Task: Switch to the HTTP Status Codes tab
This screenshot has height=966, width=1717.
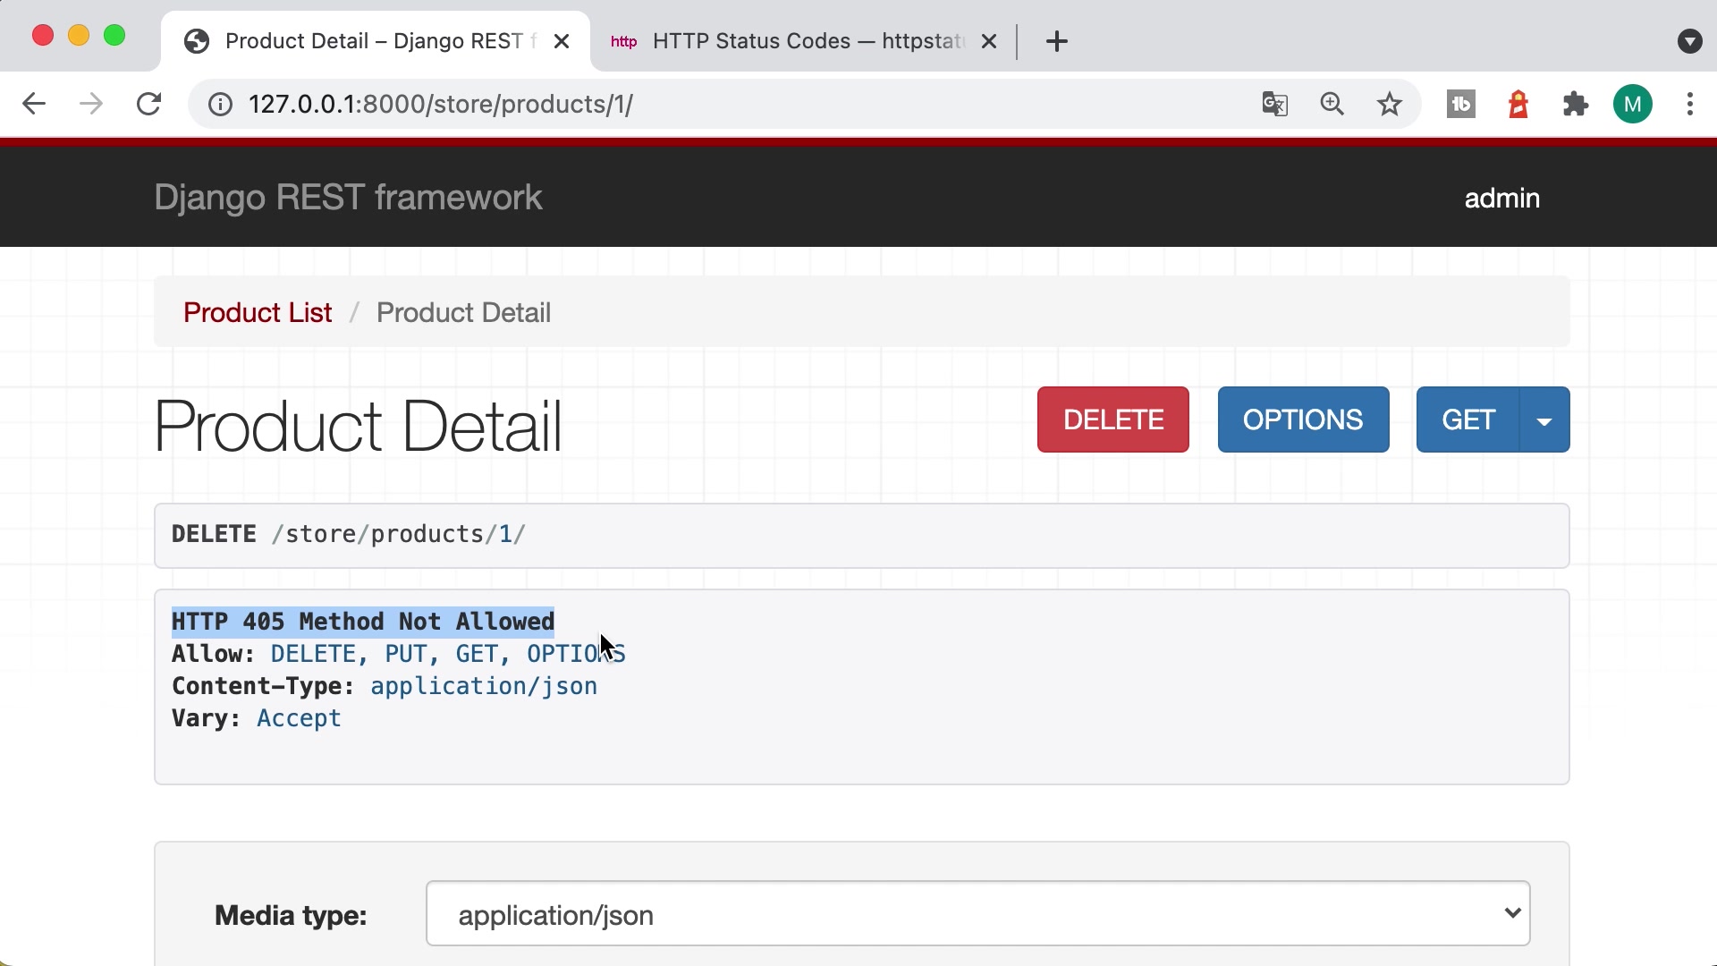Action: tap(796, 41)
